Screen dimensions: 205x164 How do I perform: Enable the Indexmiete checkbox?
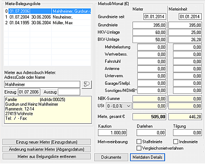click(x=176, y=142)
